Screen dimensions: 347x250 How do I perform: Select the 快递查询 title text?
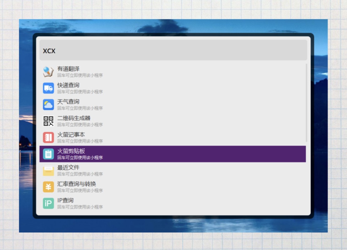68,85
